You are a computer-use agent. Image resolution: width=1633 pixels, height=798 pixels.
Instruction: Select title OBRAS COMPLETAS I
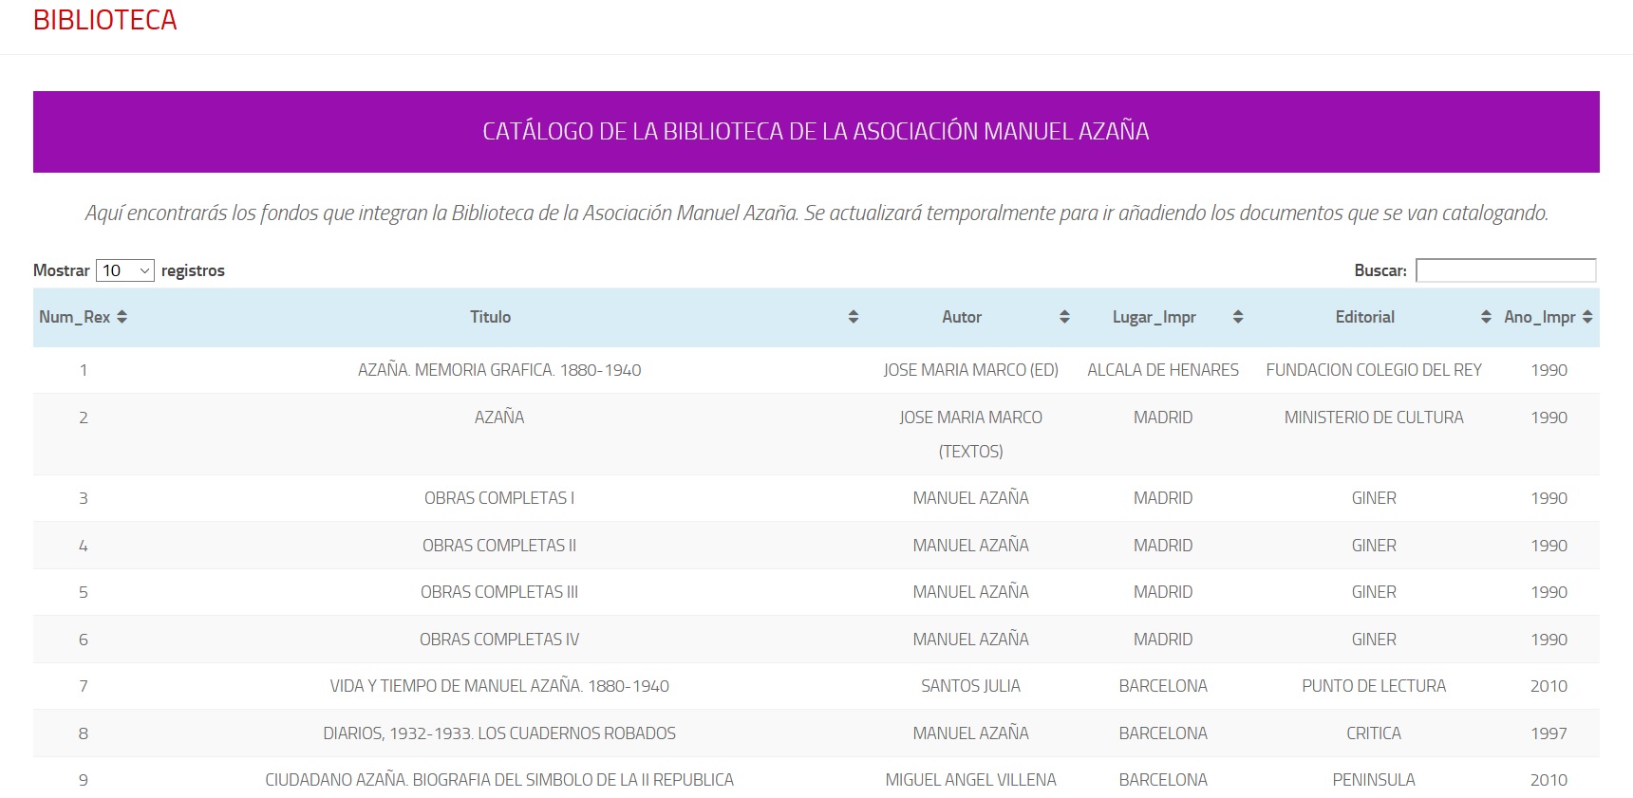tap(499, 498)
